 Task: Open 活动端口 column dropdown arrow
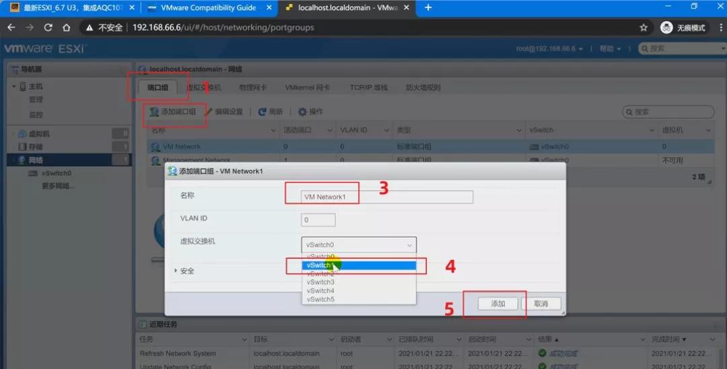(330, 130)
